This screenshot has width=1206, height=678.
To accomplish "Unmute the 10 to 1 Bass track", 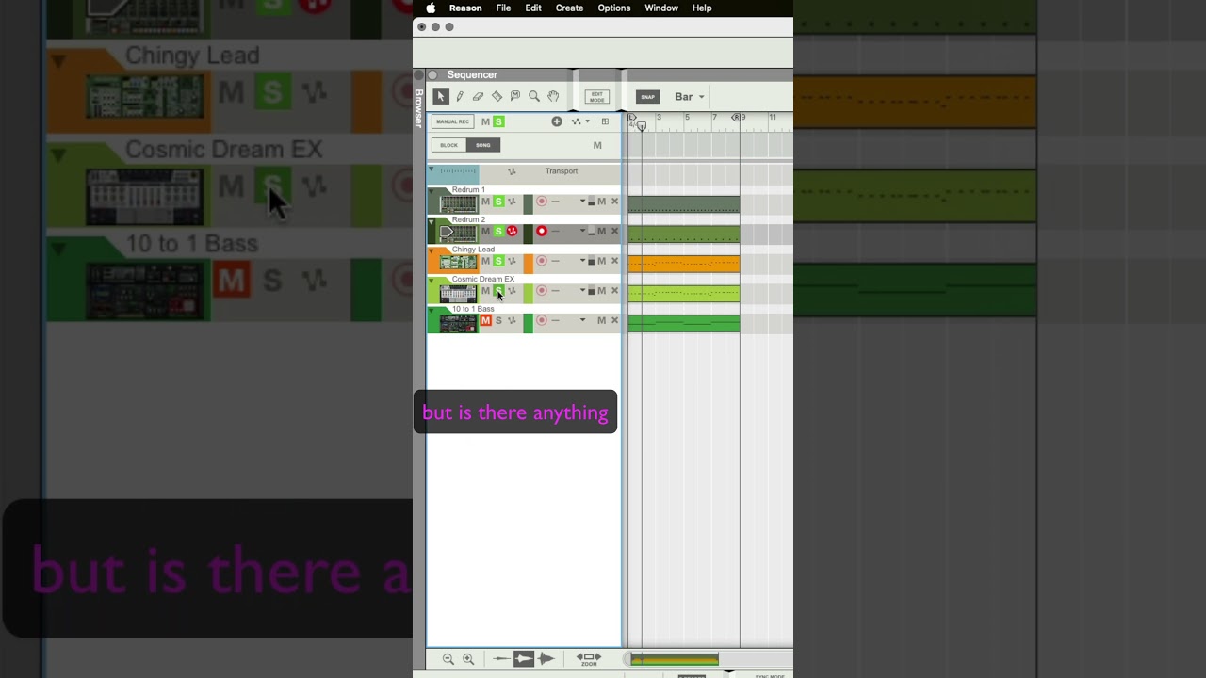I will (x=486, y=320).
